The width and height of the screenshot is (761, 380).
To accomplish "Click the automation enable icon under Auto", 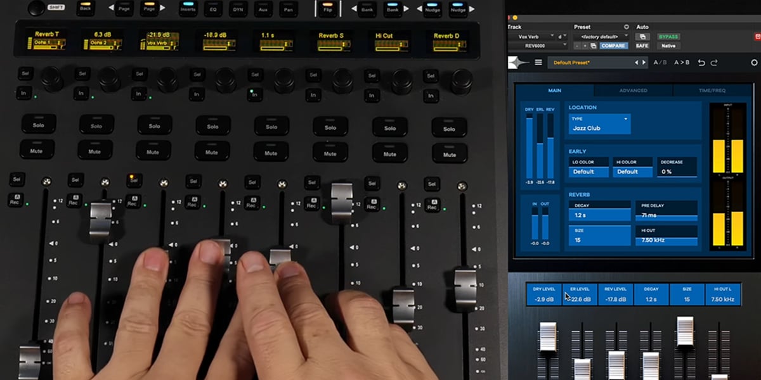I will (642, 37).
